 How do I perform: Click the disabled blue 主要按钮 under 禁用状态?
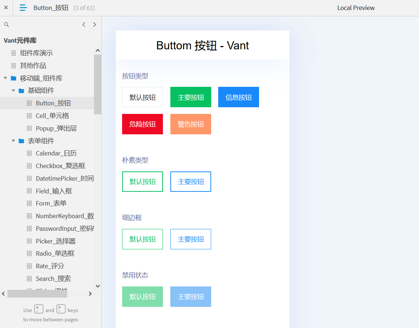coord(191,297)
